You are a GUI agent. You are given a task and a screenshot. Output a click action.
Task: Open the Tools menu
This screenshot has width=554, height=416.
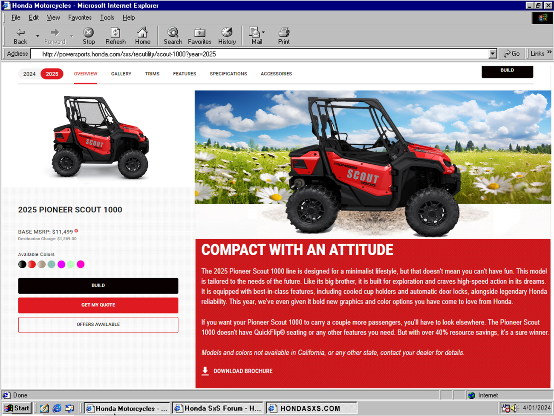pyautogui.click(x=107, y=17)
